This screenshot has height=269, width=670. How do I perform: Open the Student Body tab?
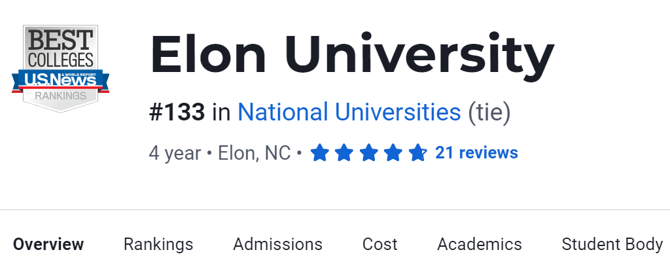[612, 245]
